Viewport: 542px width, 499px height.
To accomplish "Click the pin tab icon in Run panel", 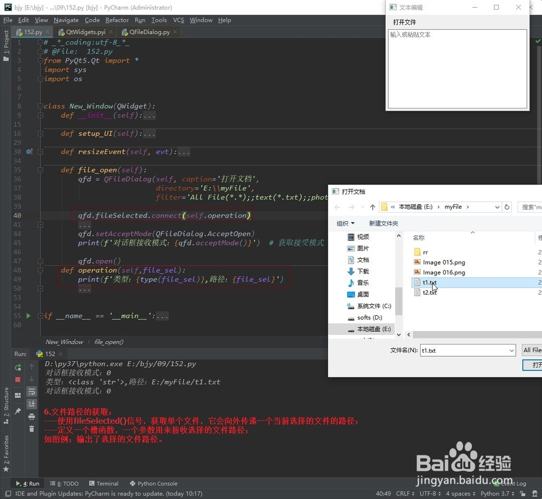I will click(18, 411).
